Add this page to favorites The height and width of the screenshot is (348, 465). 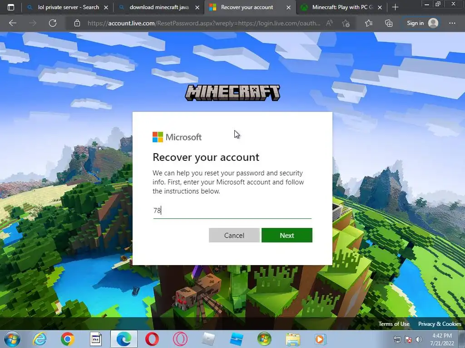tap(346, 23)
